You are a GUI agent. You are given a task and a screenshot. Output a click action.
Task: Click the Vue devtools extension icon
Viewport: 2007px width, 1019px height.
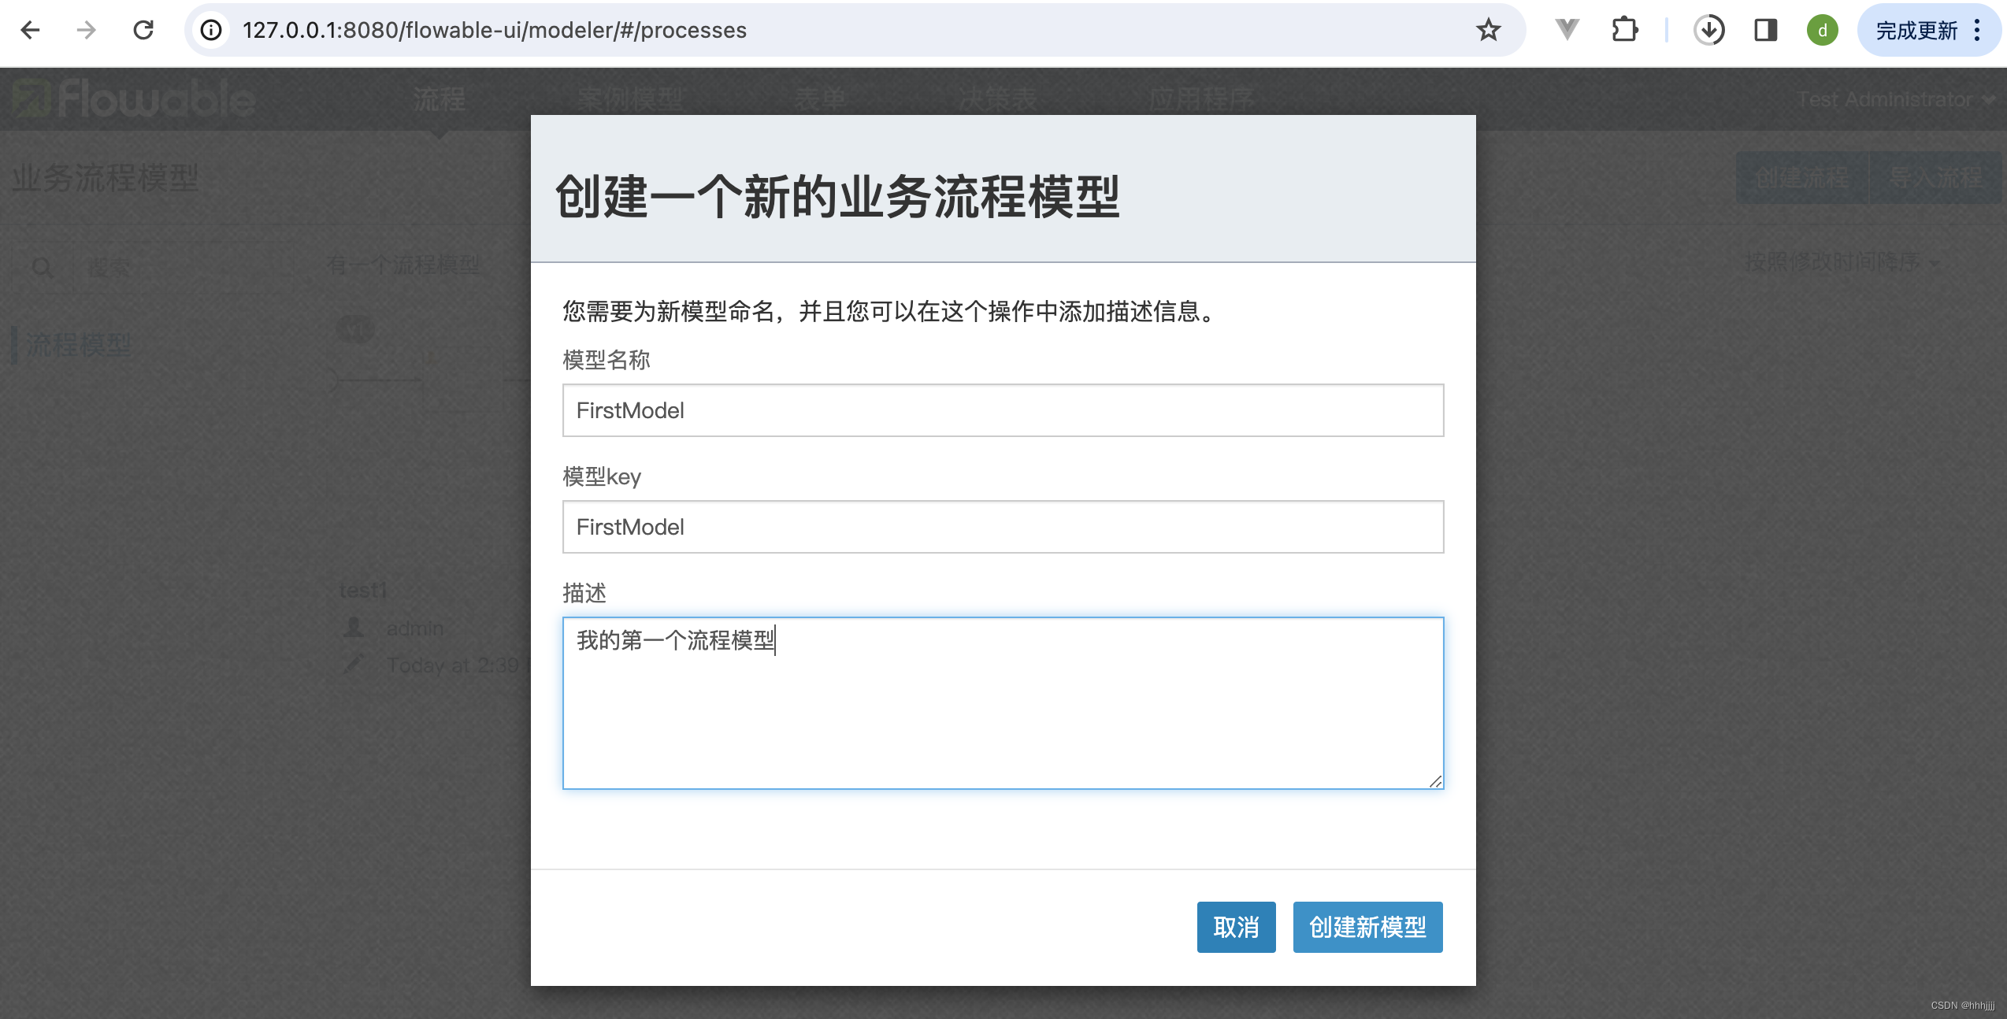1567,30
